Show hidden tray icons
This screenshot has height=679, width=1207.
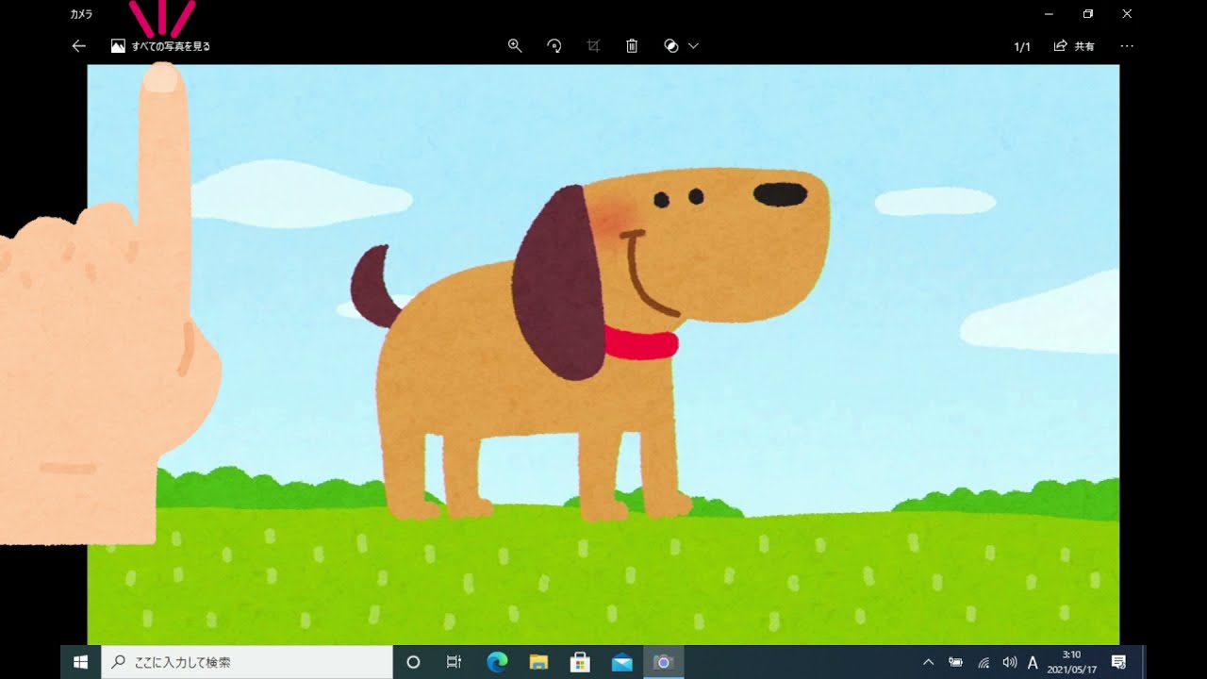click(928, 662)
